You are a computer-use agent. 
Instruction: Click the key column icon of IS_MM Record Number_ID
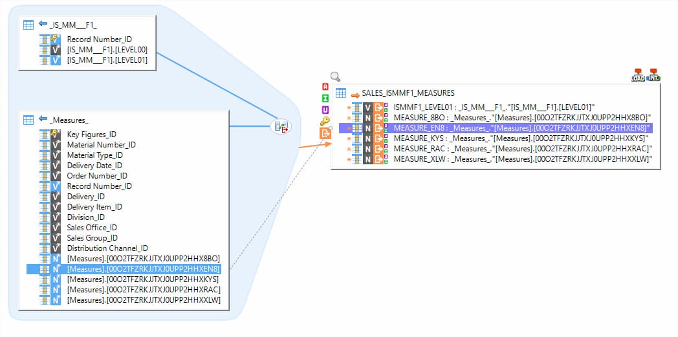pyautogui.click(x=56, y=39)
